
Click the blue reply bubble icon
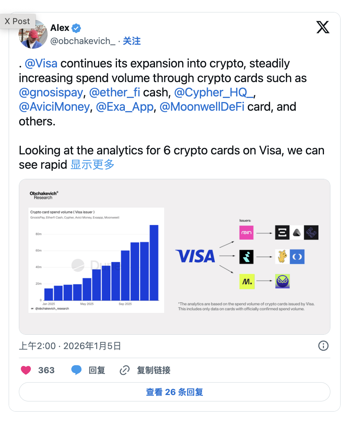[76, 370]
